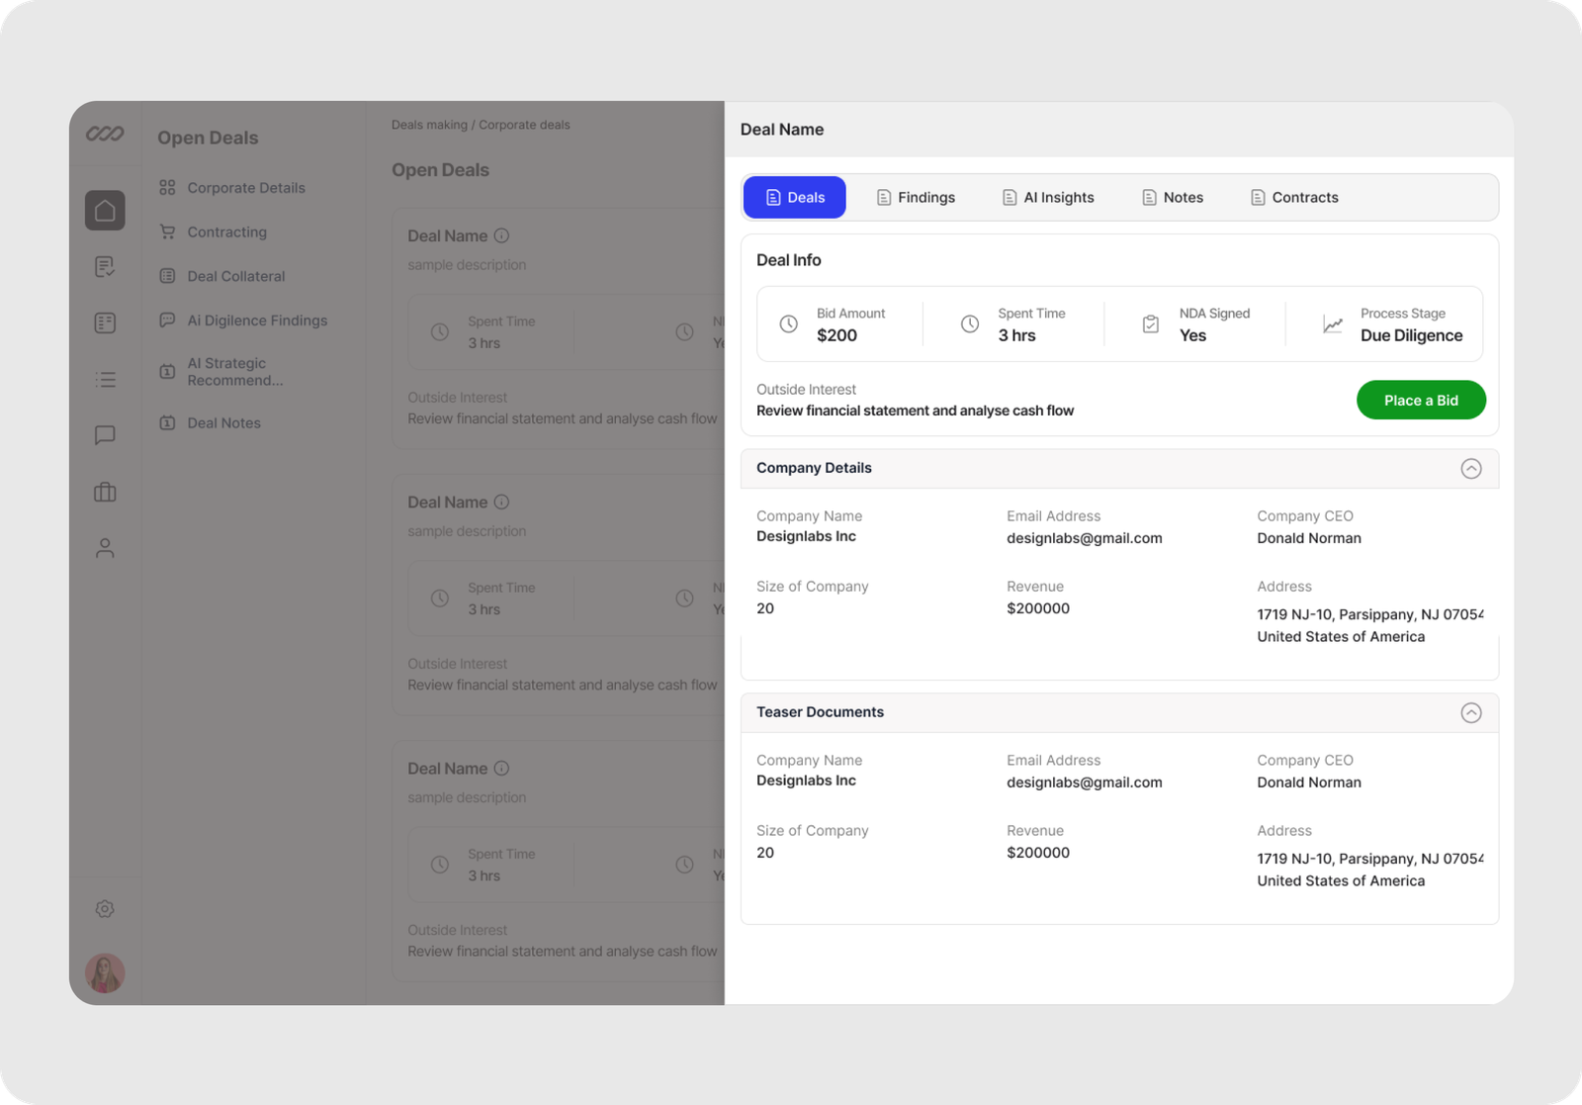Select Deal Collateral menu item
The image size is (1582, 1105).
[235, 276]
